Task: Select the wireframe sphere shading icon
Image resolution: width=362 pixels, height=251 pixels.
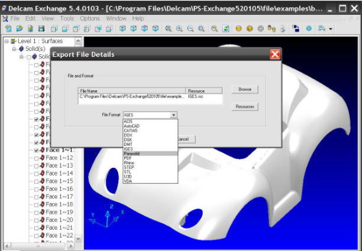Action: point(260,28)
